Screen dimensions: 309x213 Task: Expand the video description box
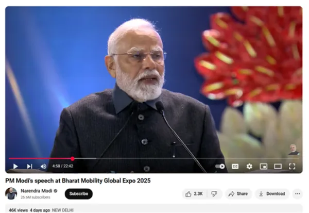[x=154, y=209]
